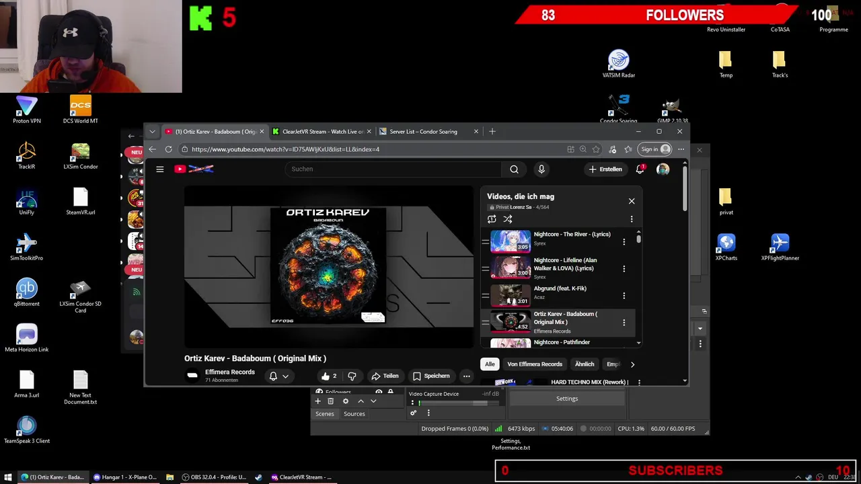Click the browser refresh icon
The height and width of the screenshot is (484, 861).
(168, 149)
